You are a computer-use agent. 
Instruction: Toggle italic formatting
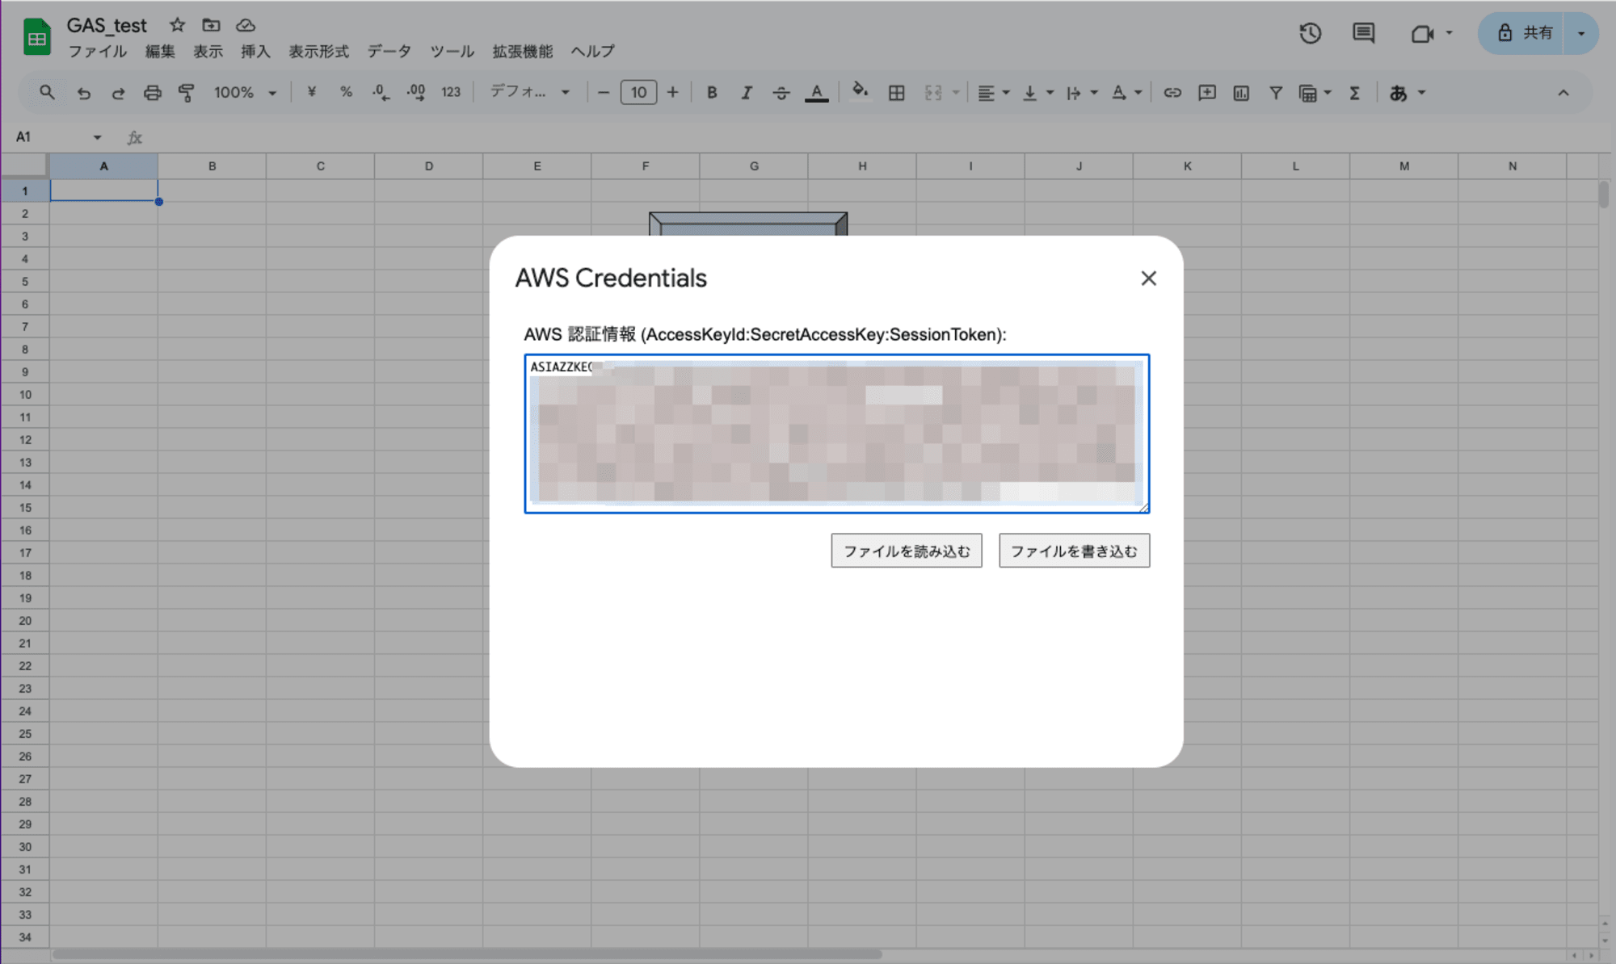(747, 93)
